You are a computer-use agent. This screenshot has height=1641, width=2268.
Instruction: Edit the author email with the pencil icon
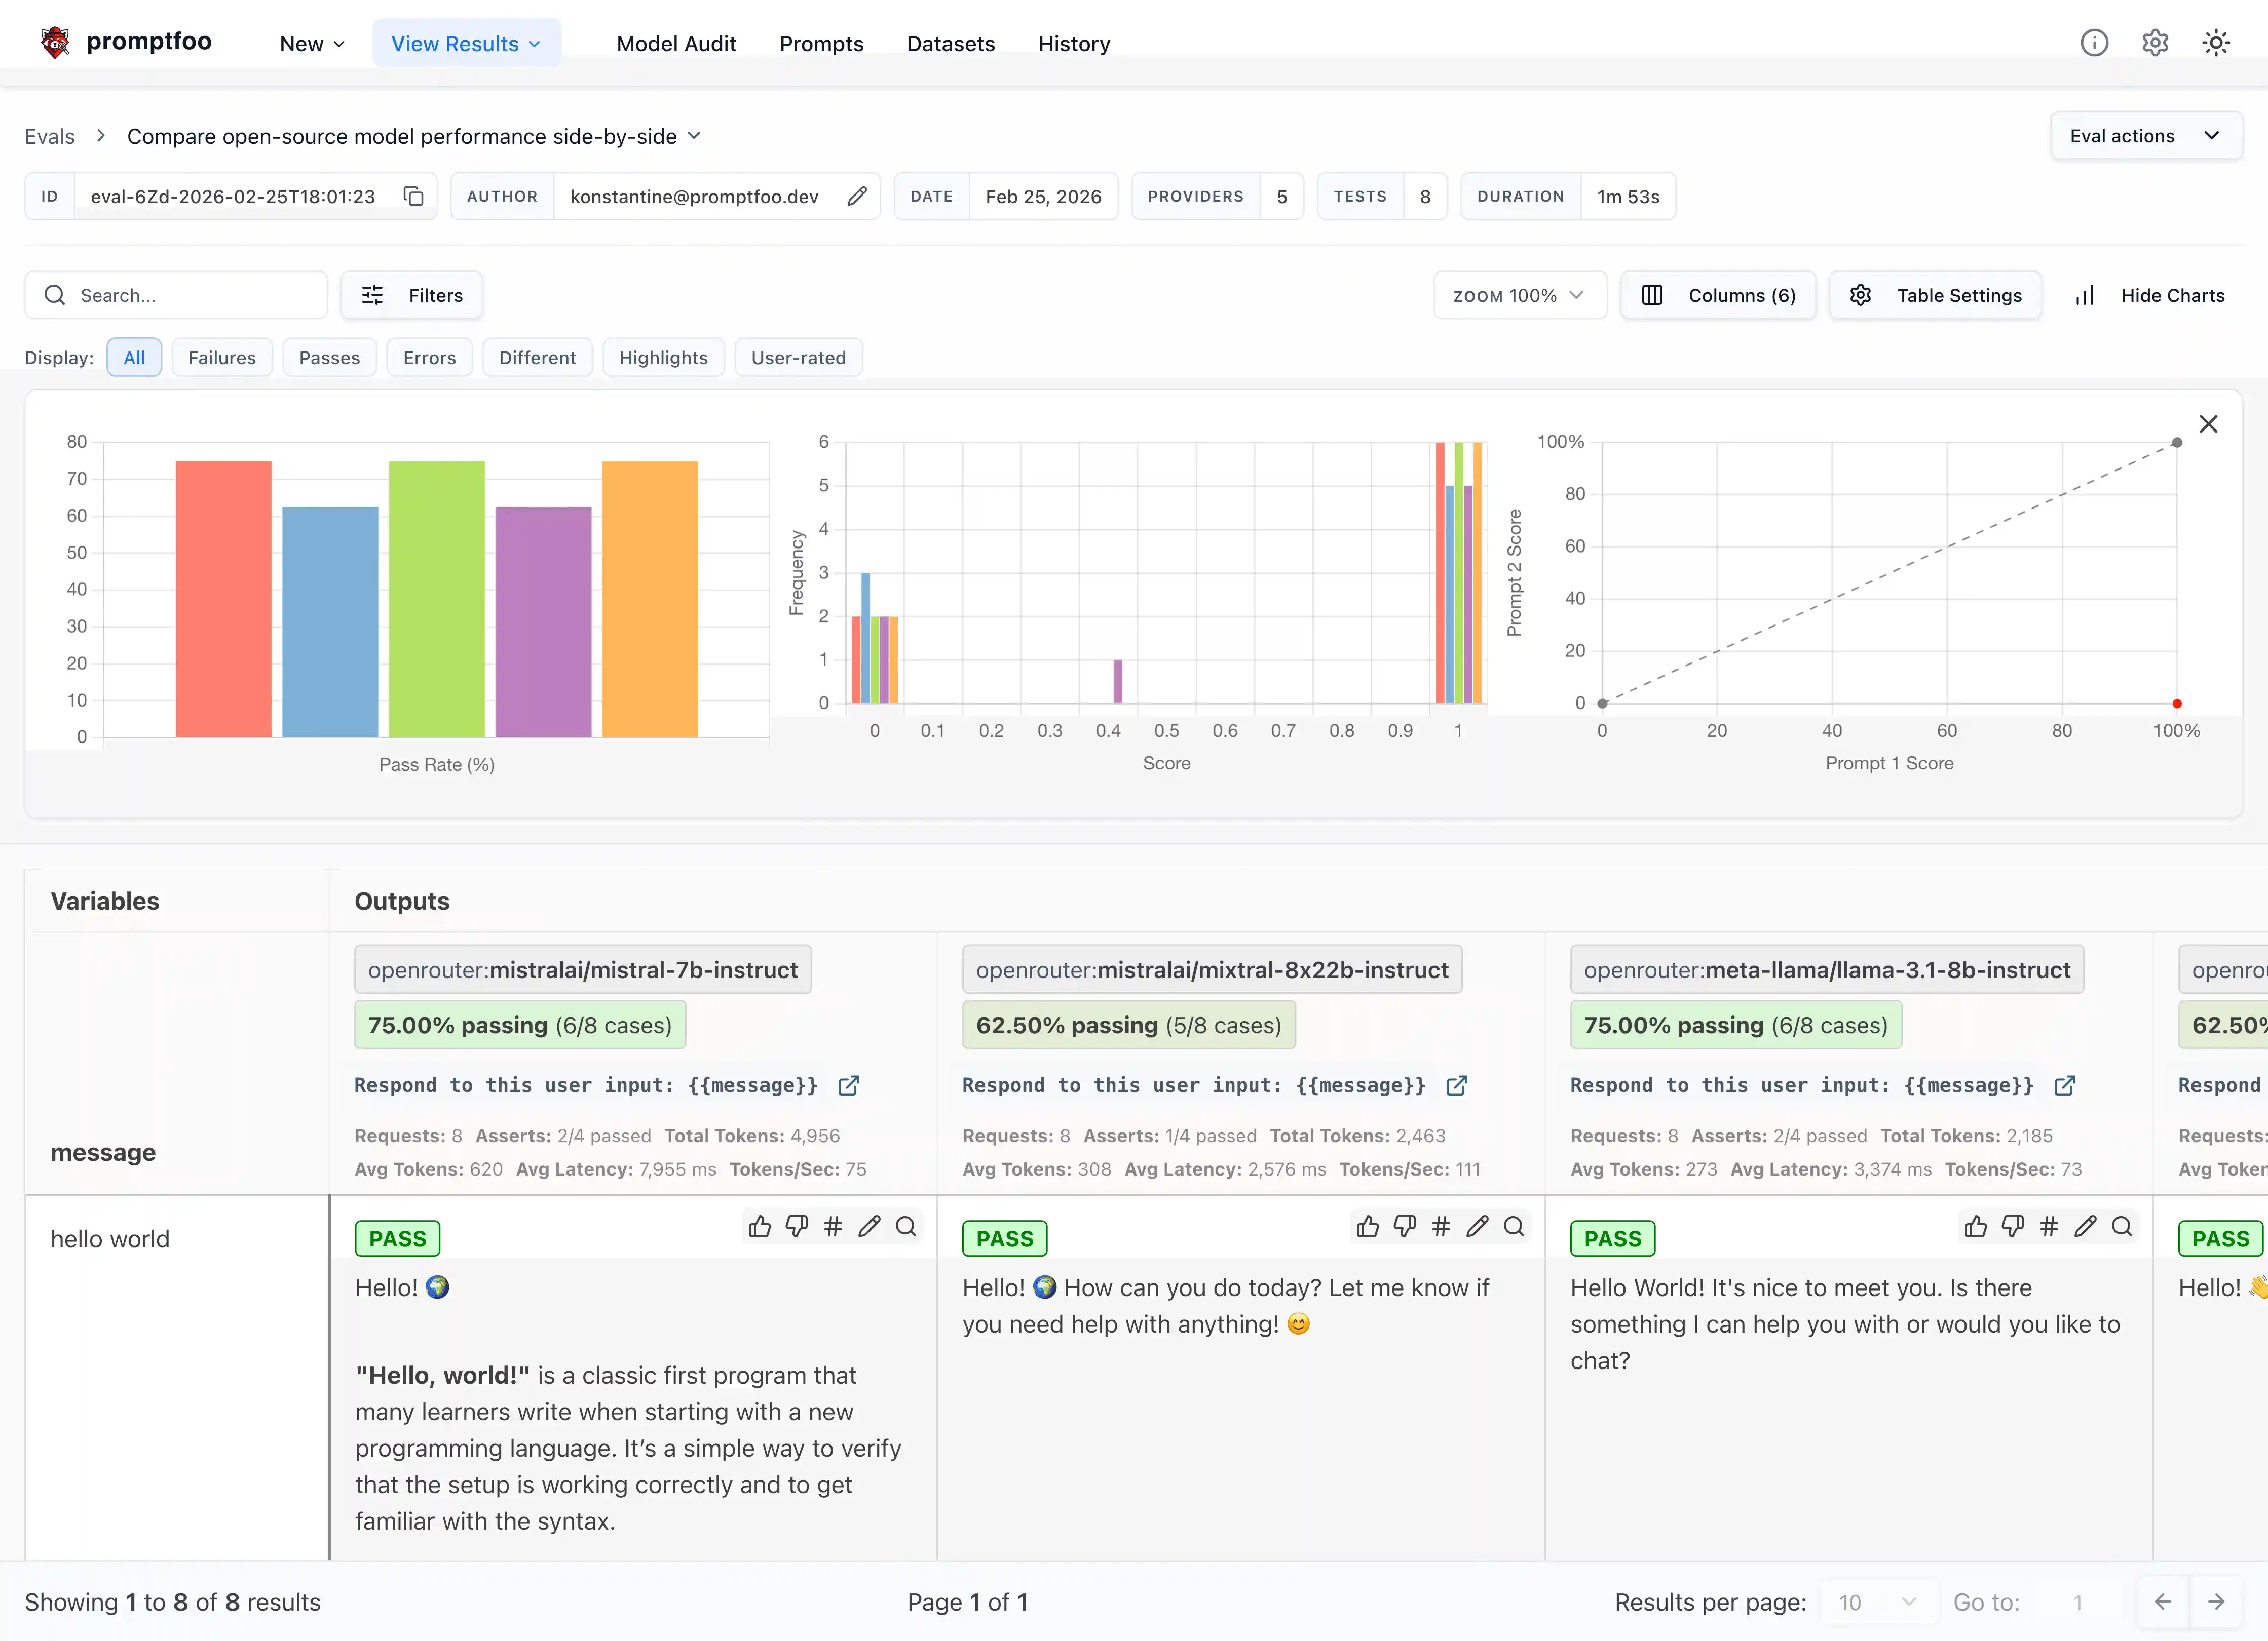(857, 196)
